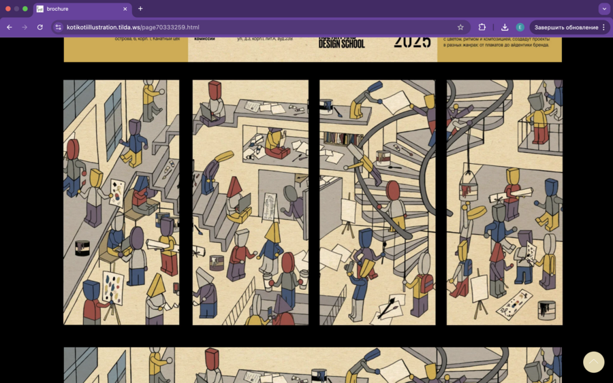Click the brochure tab favicon
Image resolution: width=613 pixels, height=383 pixels.
[x=40, y=9]
